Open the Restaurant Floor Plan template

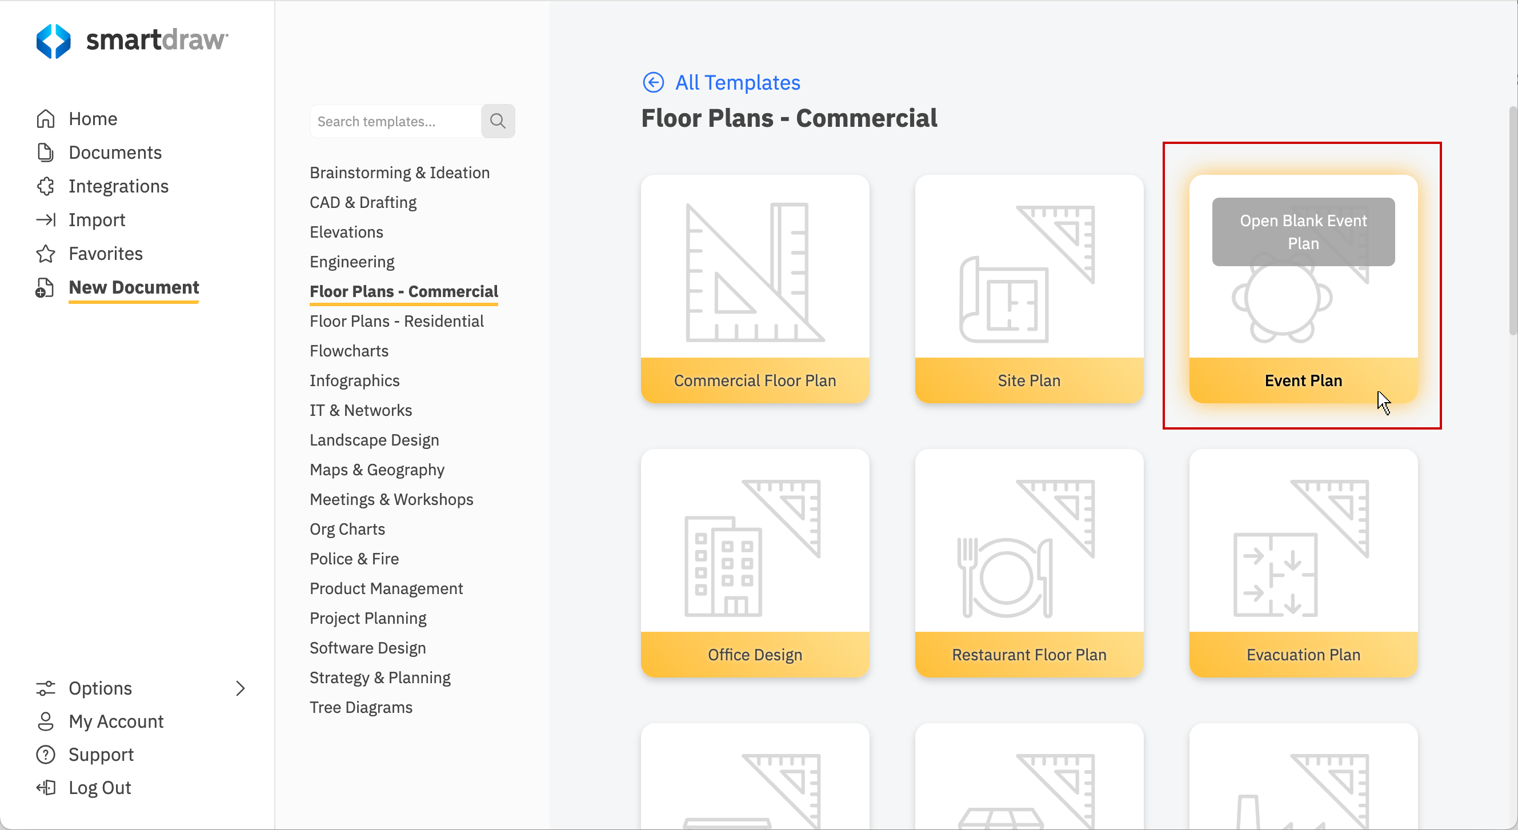[1029, 563]
